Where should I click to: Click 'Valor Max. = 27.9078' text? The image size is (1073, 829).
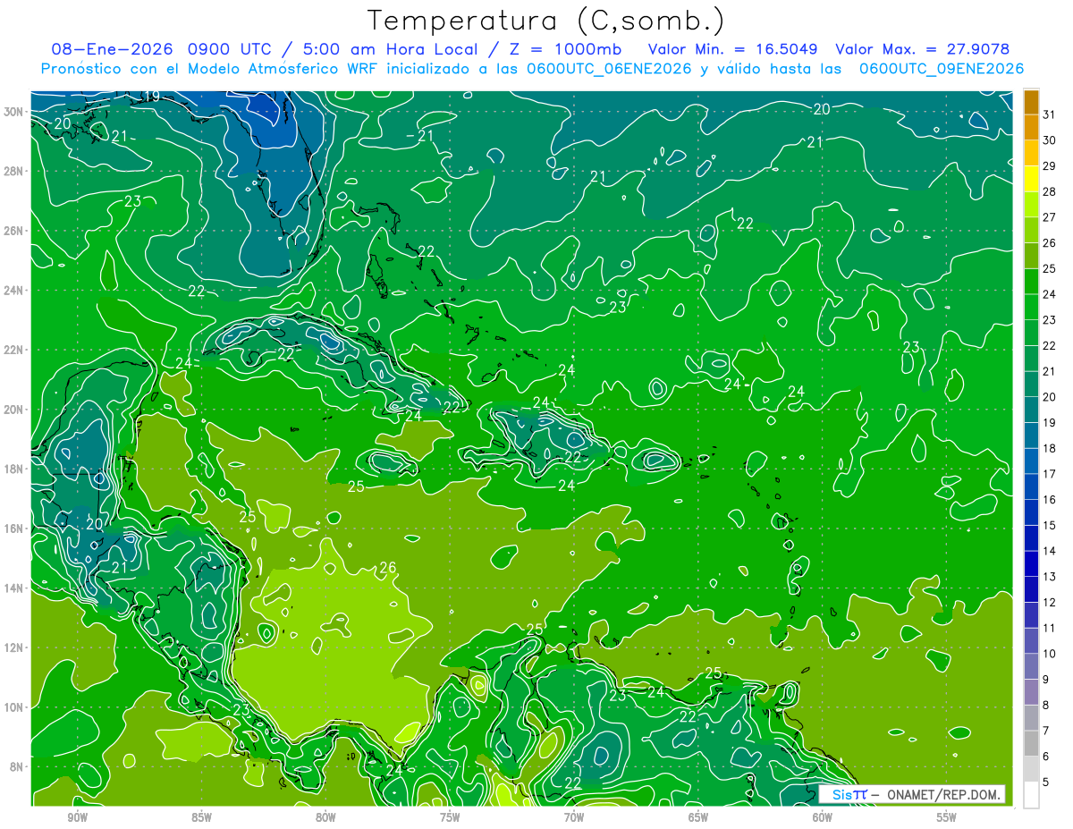(x=923, y=49)
